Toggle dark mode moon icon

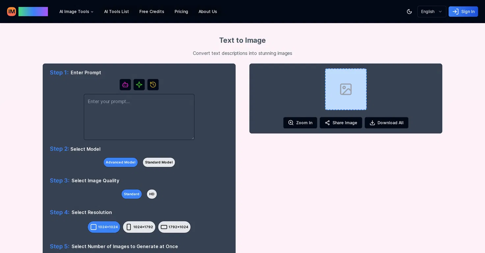click(x=409, y=12)
